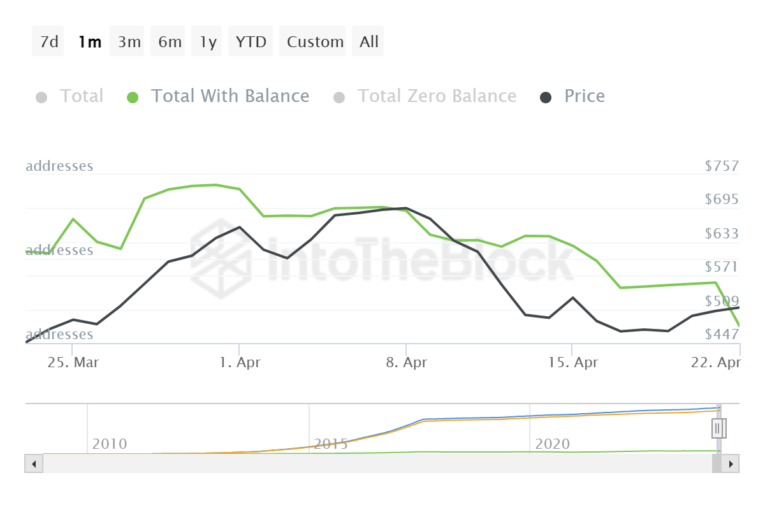Switch to 3m time range
Viewport: 765px width, 510px height.
pos(129,42)
